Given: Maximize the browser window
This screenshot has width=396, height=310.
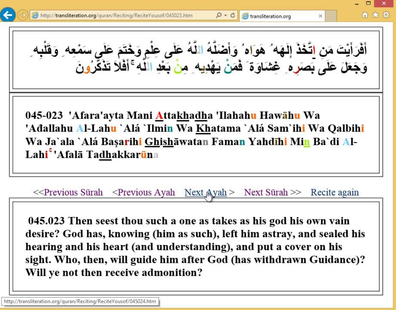Looking at the screenshot, I should pos(368,3).
